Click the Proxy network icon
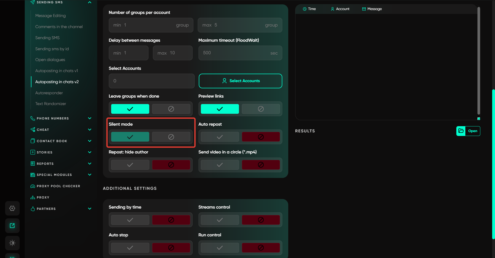495x258 pixels. coord(33,197)
